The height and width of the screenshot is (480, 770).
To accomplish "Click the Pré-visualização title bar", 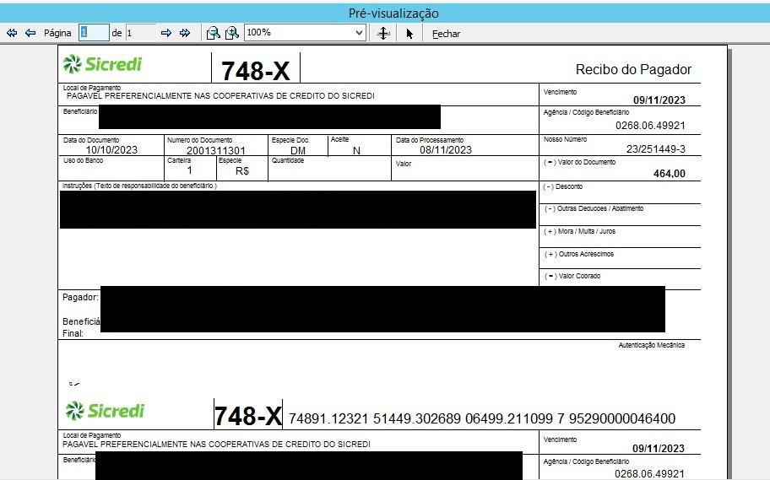I will (x=385, y=13).
